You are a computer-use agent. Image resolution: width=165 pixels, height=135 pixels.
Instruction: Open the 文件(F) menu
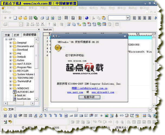11,8
